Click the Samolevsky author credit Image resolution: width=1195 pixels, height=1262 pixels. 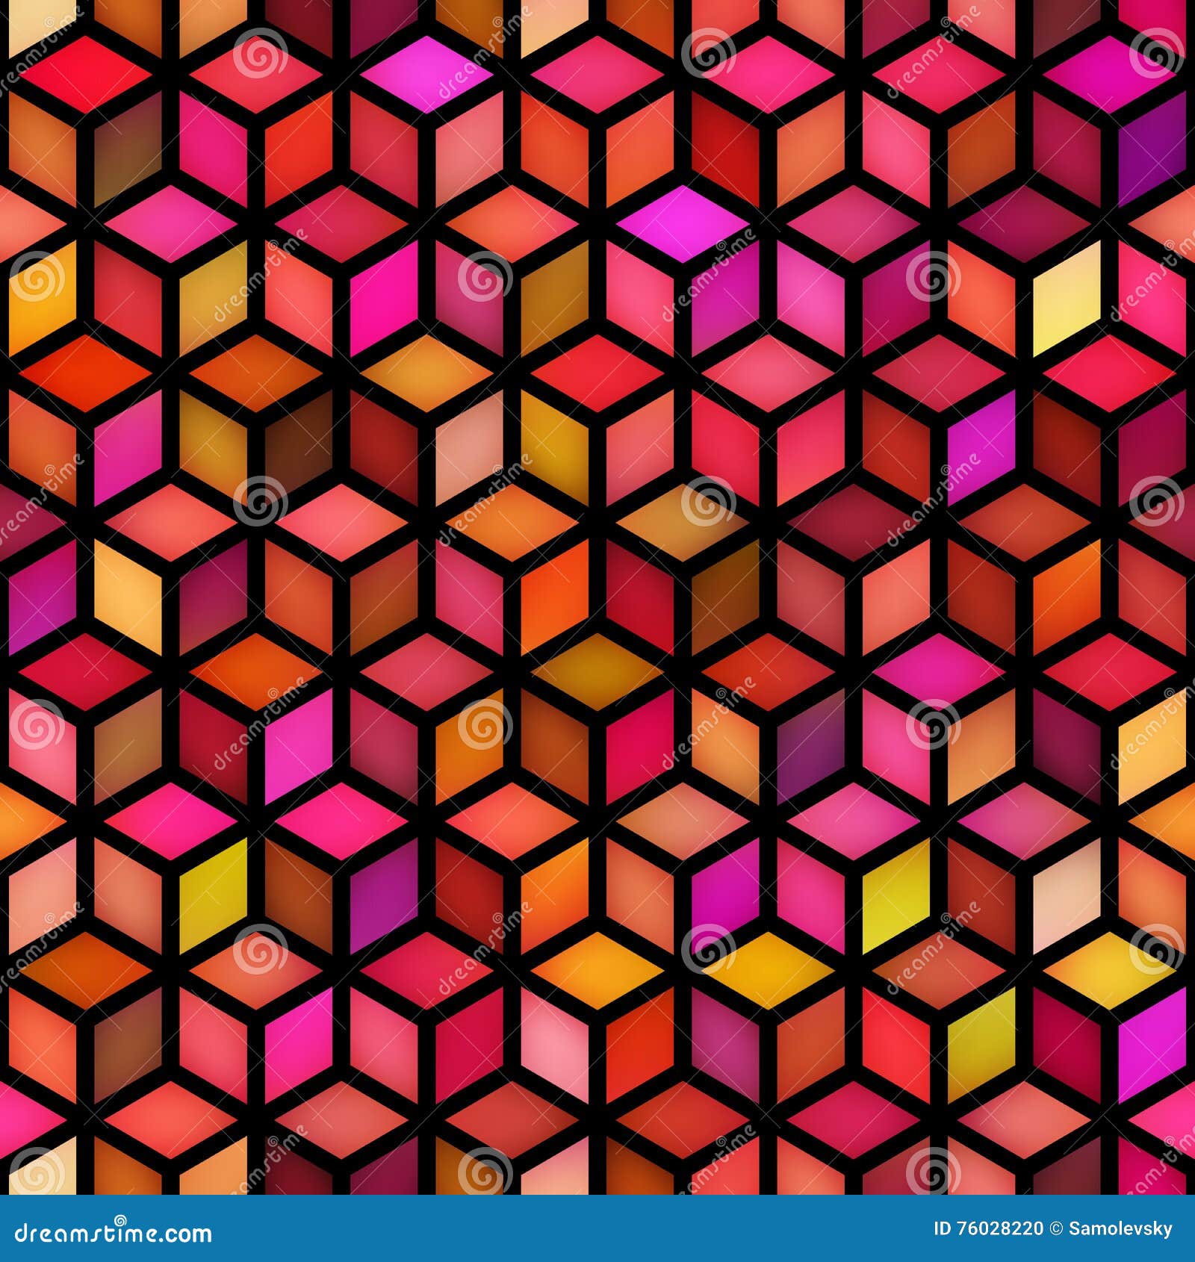pyautogui.click(x=1120, y=1227)
